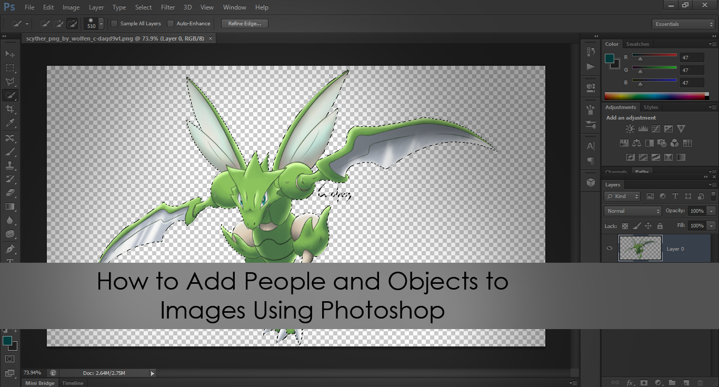This screenshot has width=719, height=387.
Task: Open the Kind layer filter dropdown
Action: click(622, 196)
